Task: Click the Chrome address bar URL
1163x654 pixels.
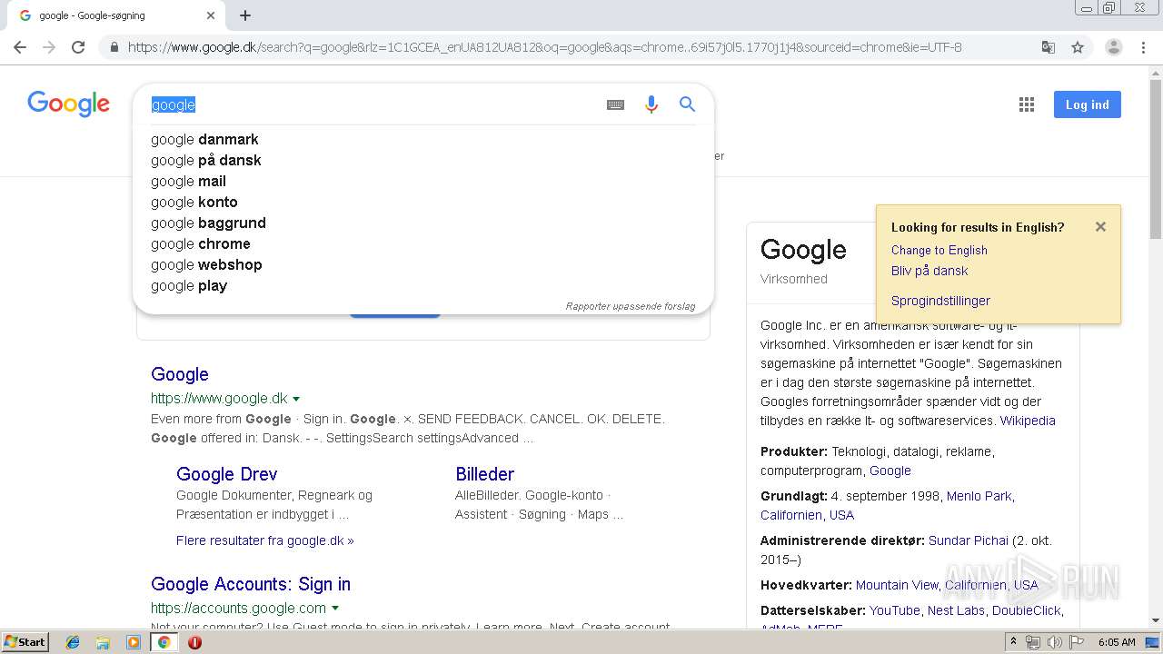Action: 545,47
